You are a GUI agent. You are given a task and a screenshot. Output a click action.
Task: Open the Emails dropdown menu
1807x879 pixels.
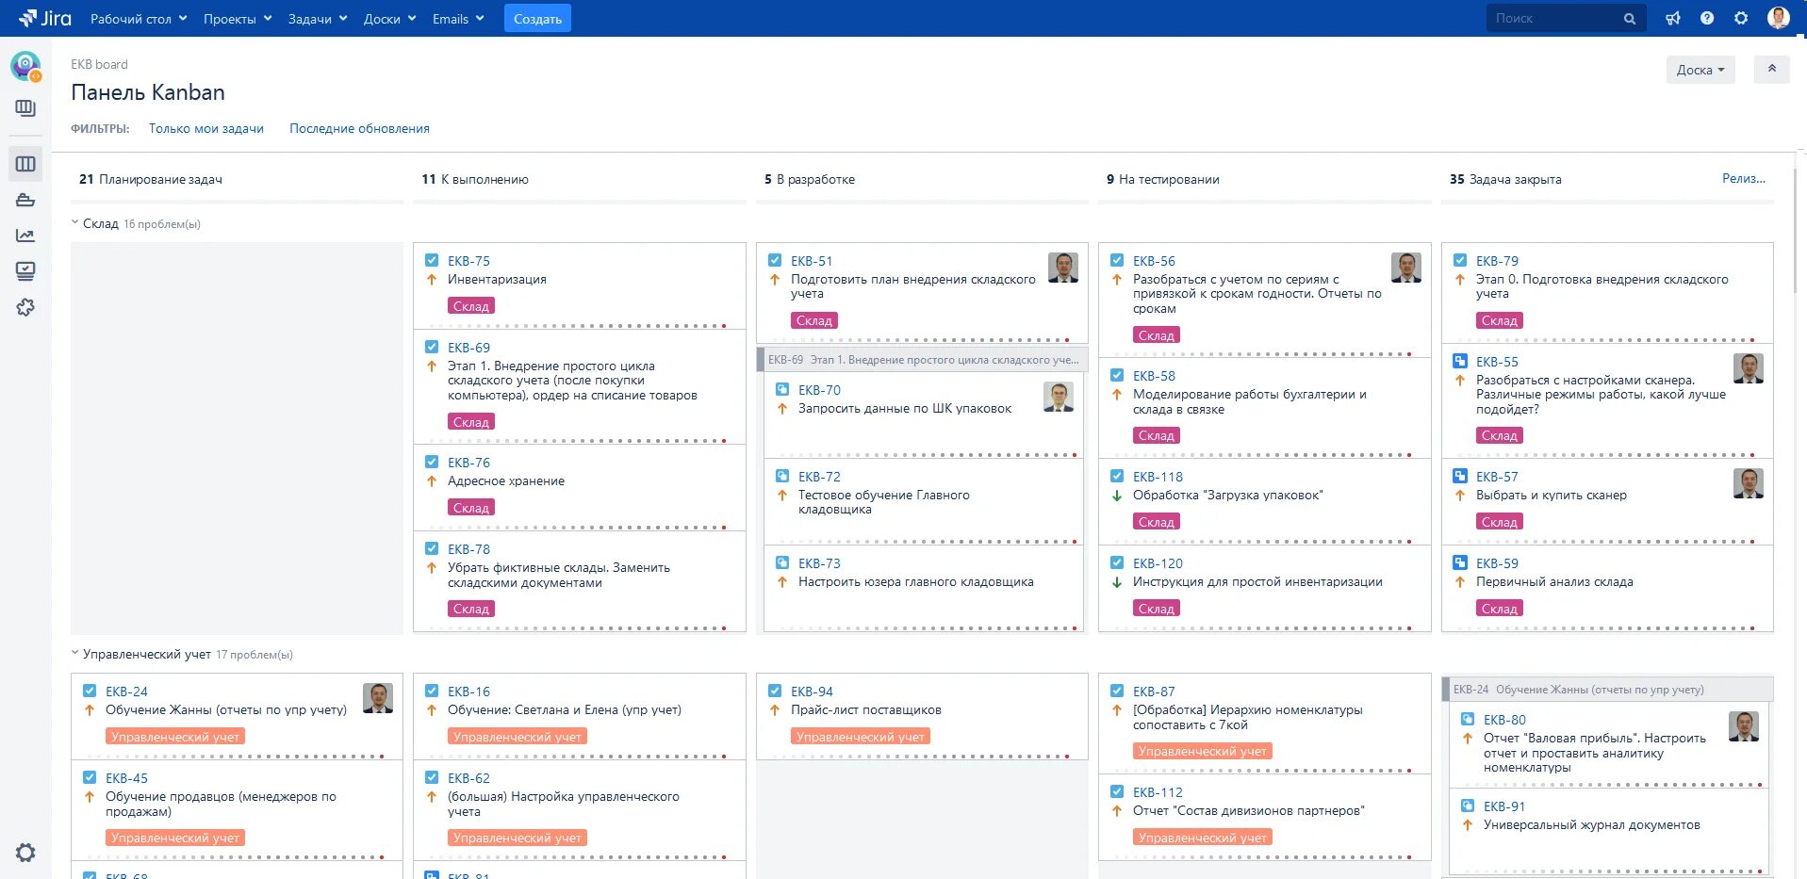(458, 19)
